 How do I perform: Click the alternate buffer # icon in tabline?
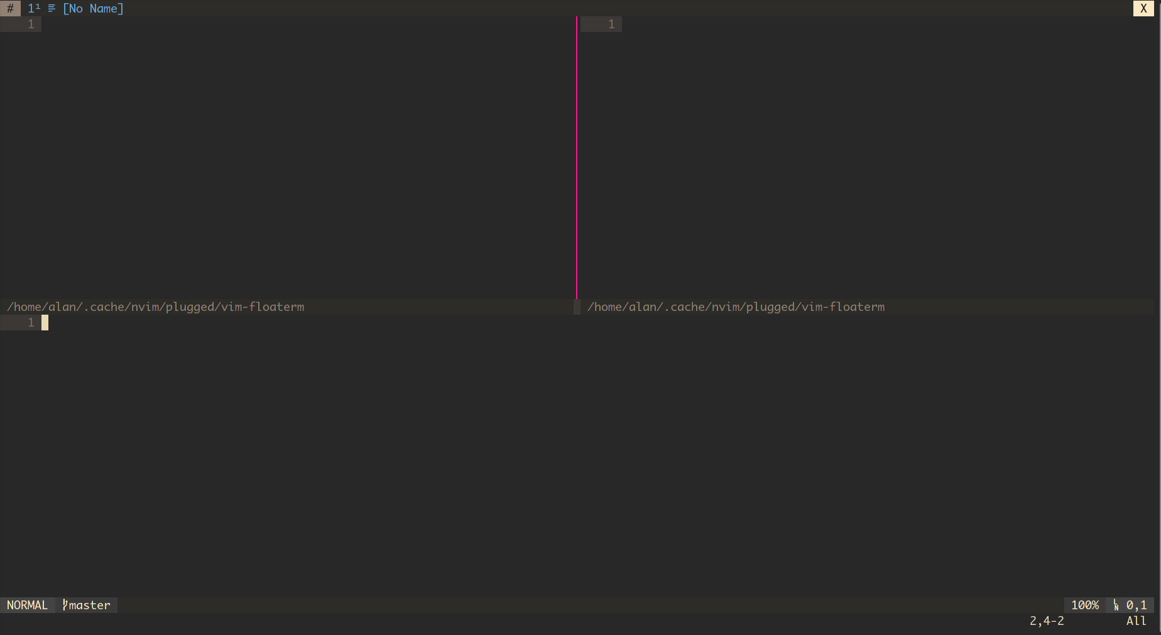pos(11,8)
